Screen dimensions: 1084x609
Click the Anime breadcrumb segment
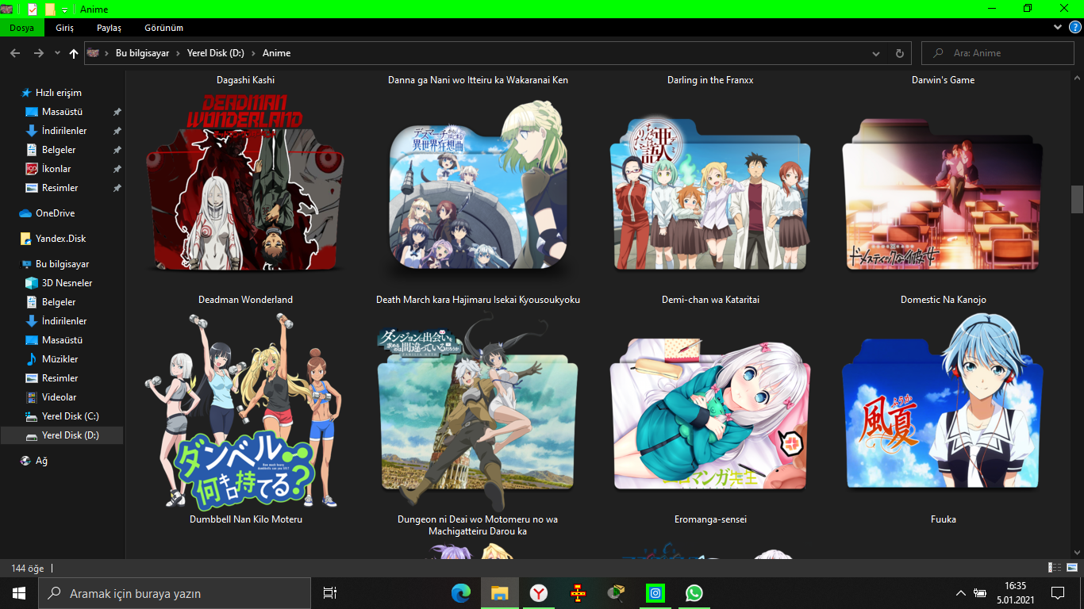tap(277, 53)
